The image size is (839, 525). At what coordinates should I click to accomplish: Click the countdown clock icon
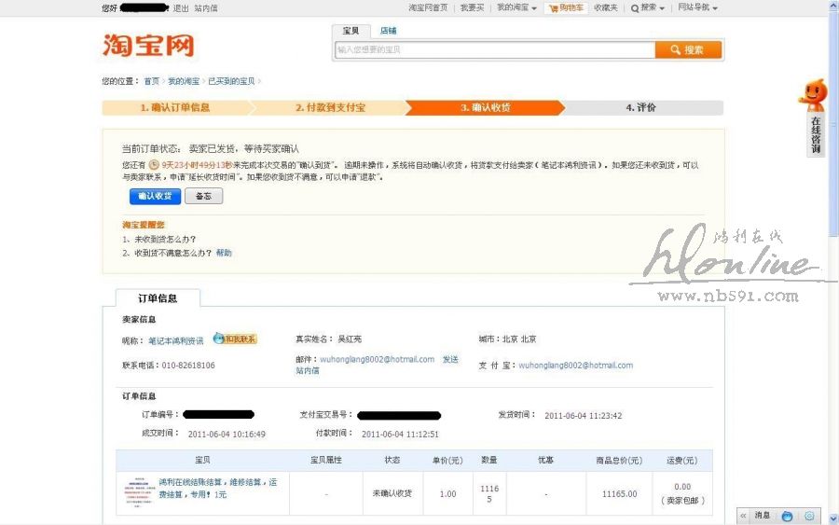point(154,165)
